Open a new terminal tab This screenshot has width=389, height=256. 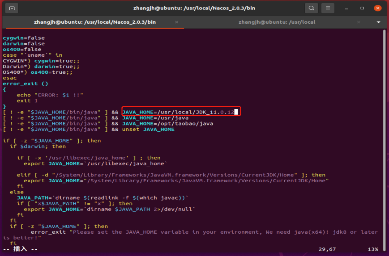pyautogui.click(x=12, y=8)
